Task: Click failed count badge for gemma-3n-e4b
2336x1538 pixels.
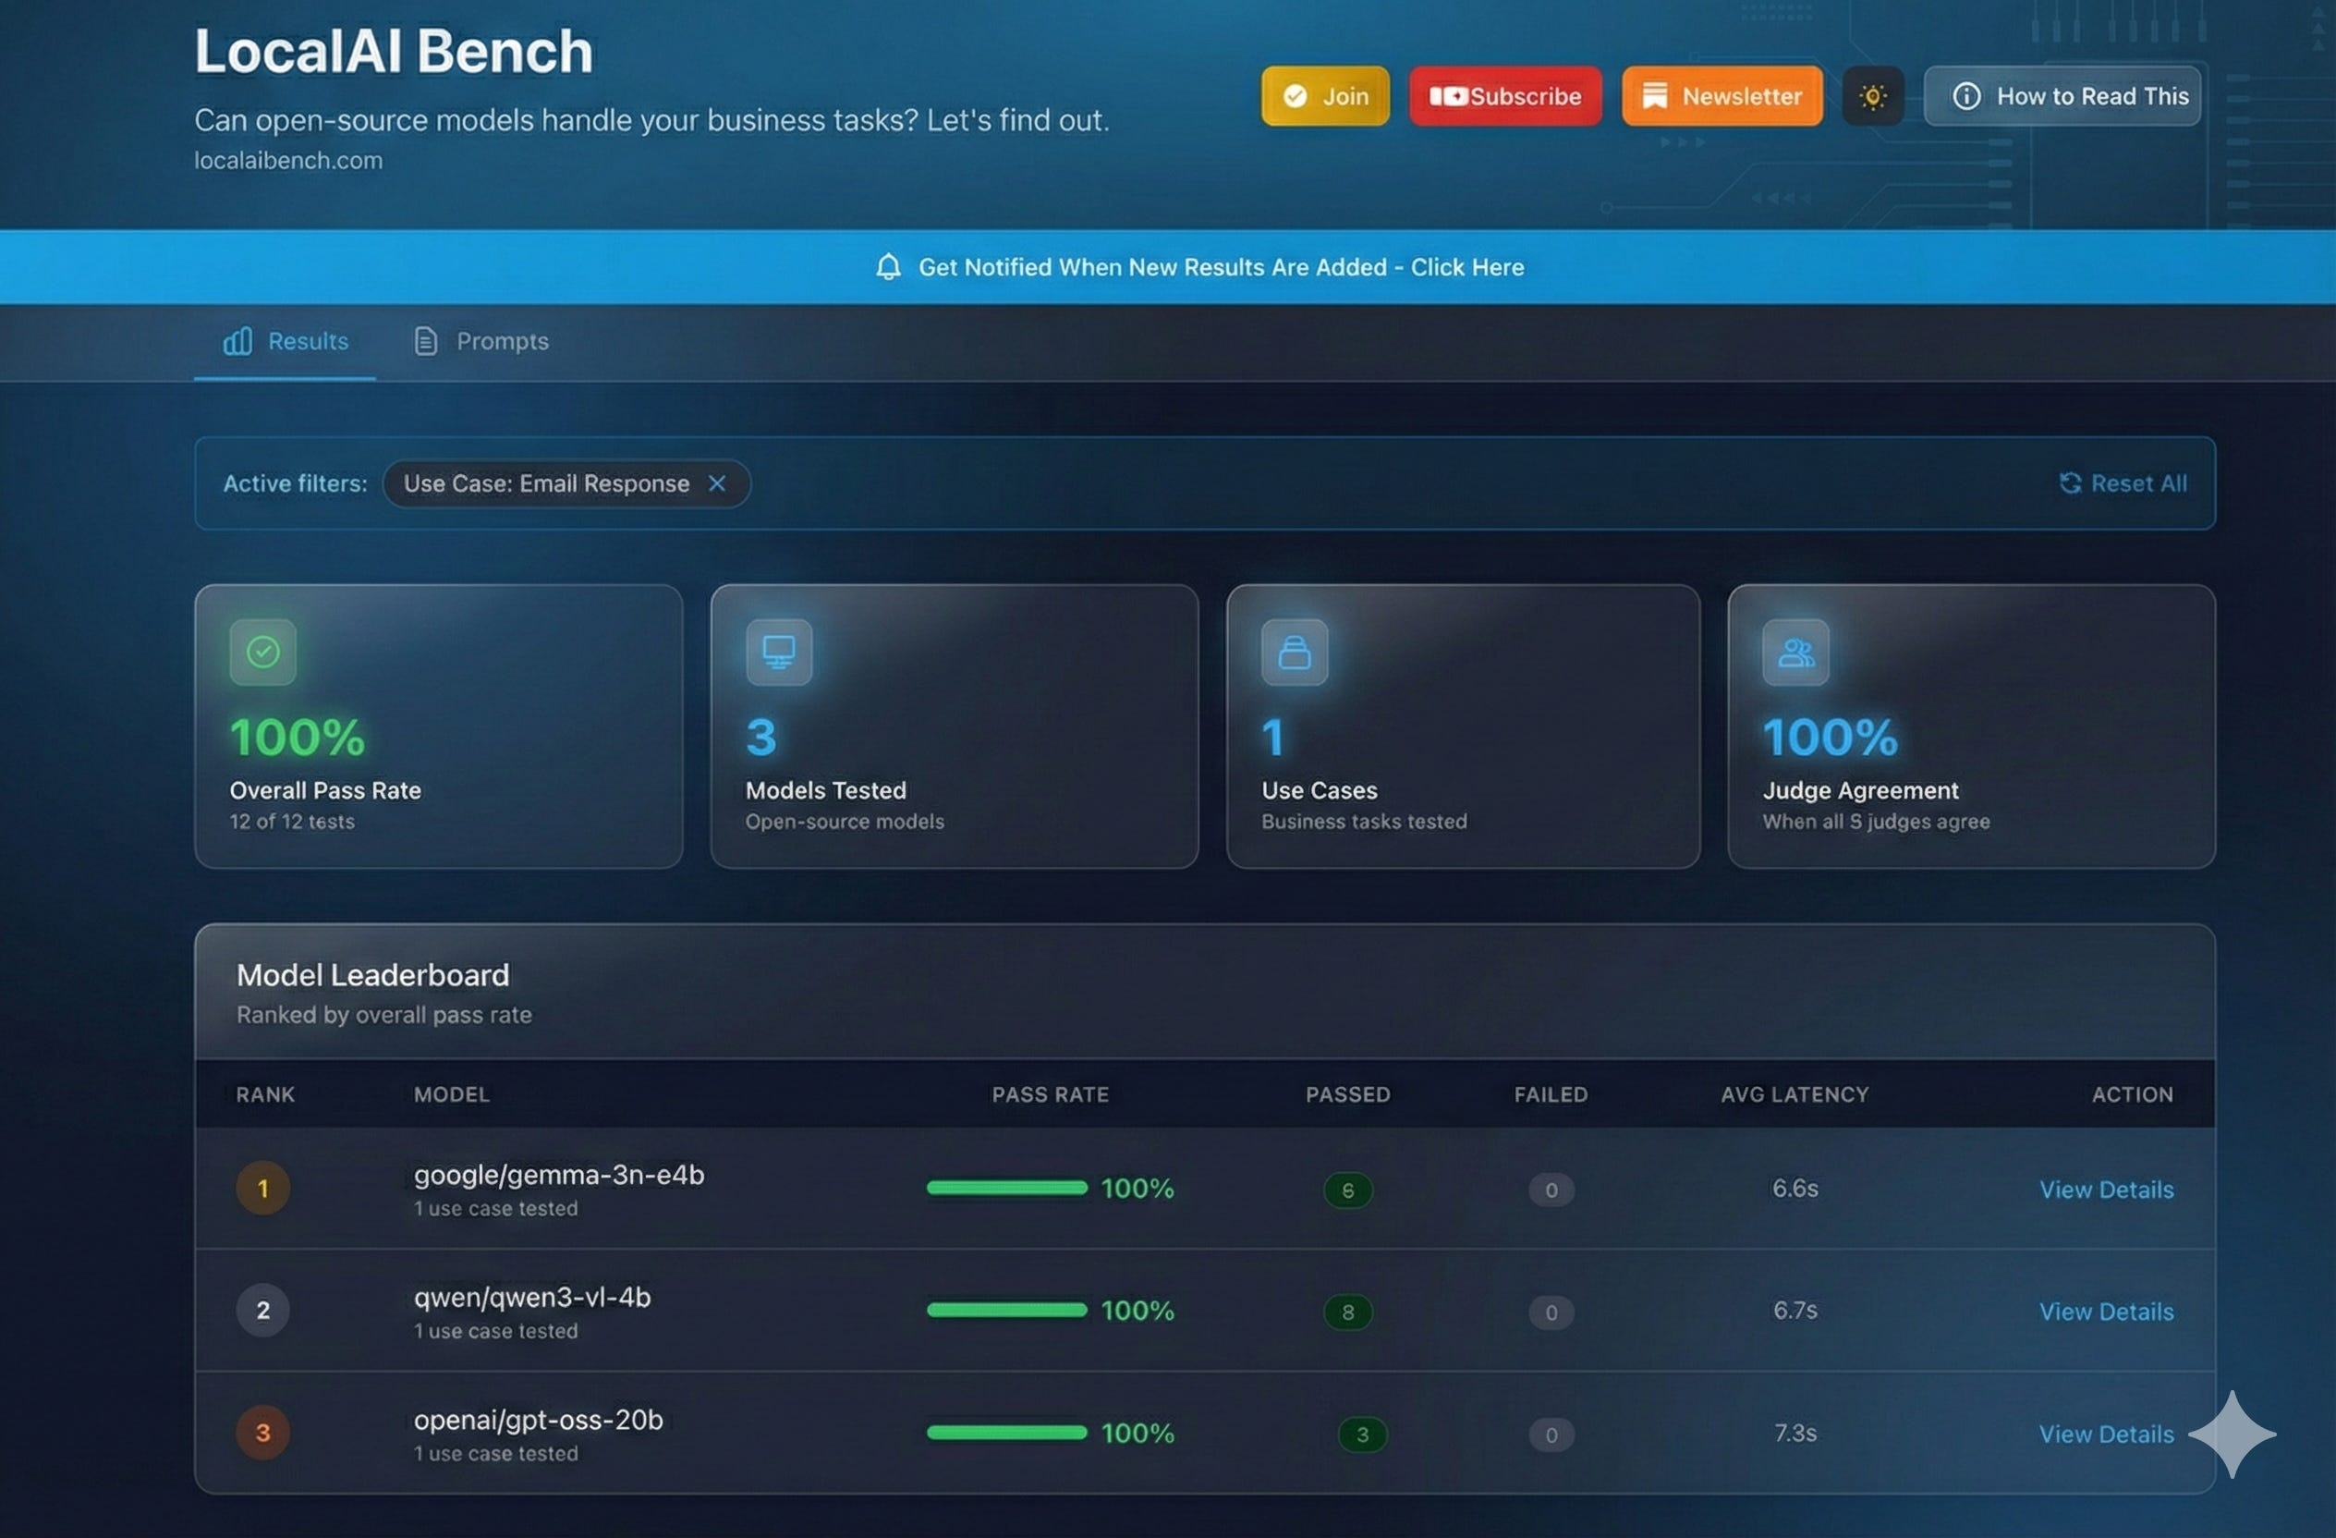Action: coord(1551,1190)
